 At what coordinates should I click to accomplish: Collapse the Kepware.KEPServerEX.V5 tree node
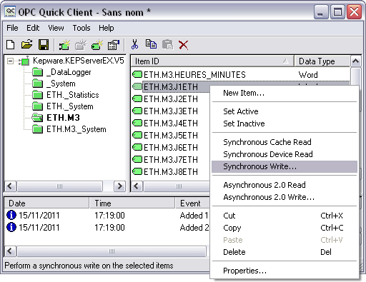coord(10,61)
